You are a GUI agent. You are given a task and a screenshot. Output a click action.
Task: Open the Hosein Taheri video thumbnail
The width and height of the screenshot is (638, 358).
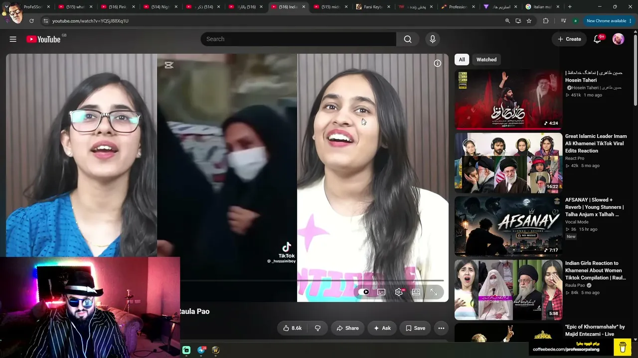(x=508, y=99)
